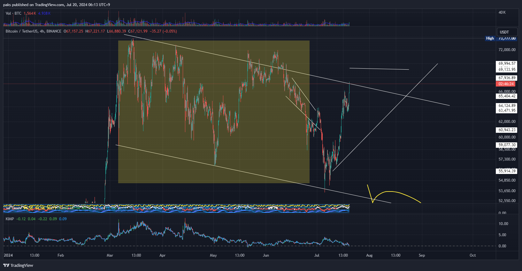The width and height of the screenshot is (522, 271).
Task: Click price label 69,994.57 on the scale
Action: (507, 64)
